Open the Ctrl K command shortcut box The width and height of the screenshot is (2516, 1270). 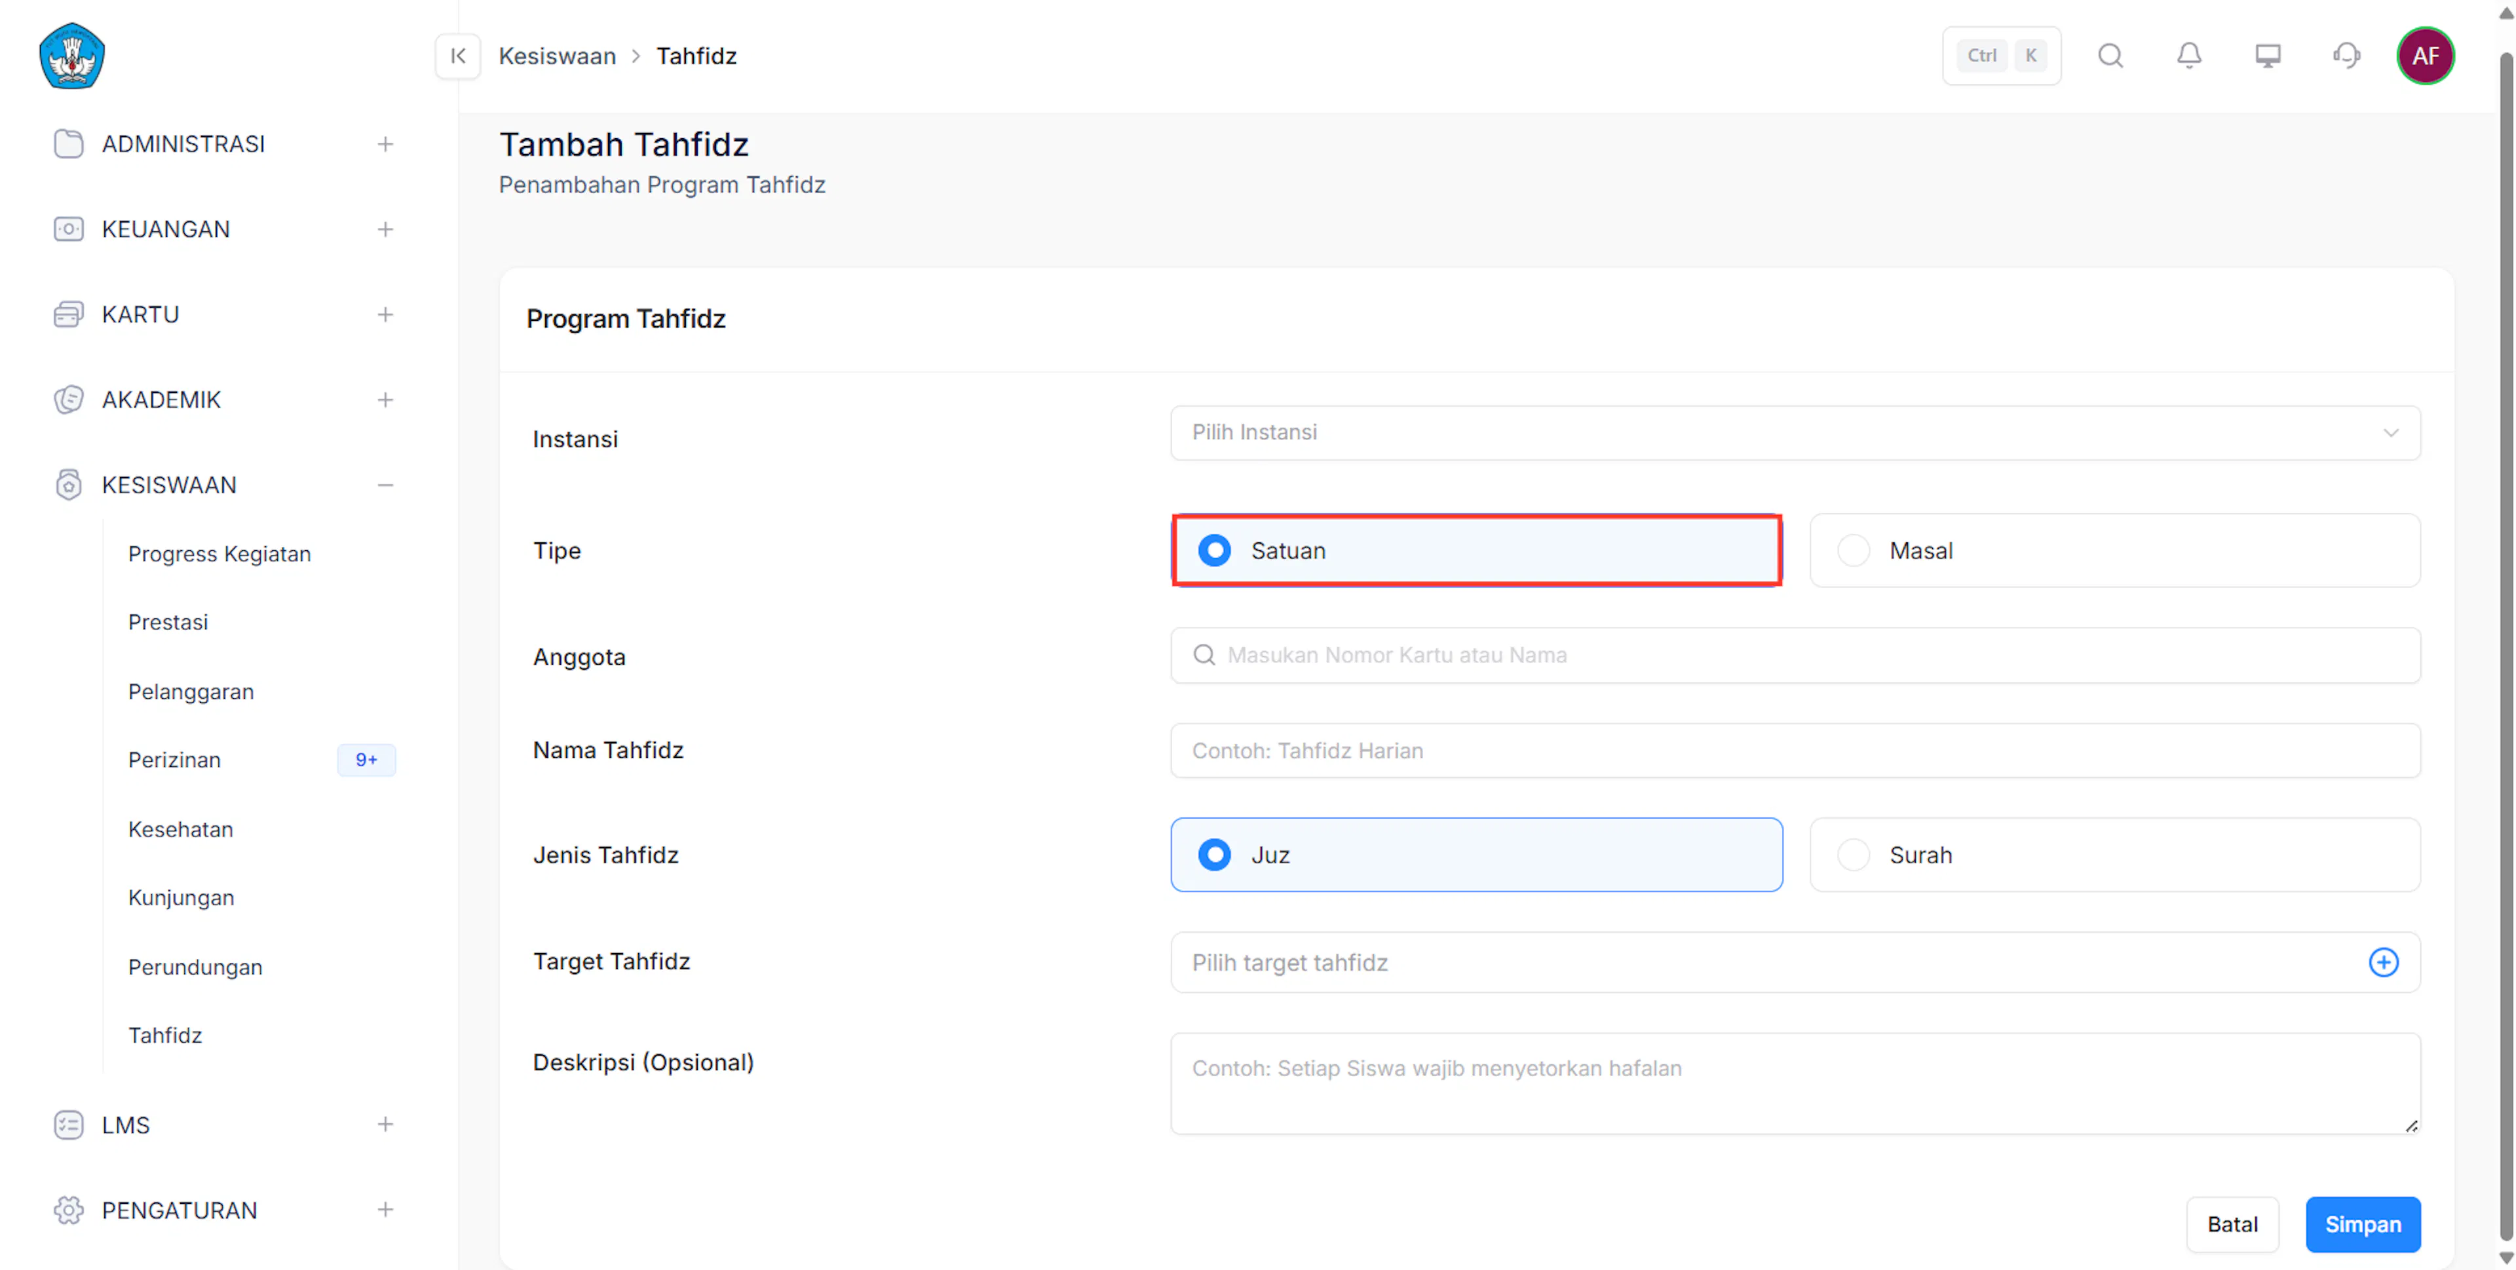[x=2001, y=56]
